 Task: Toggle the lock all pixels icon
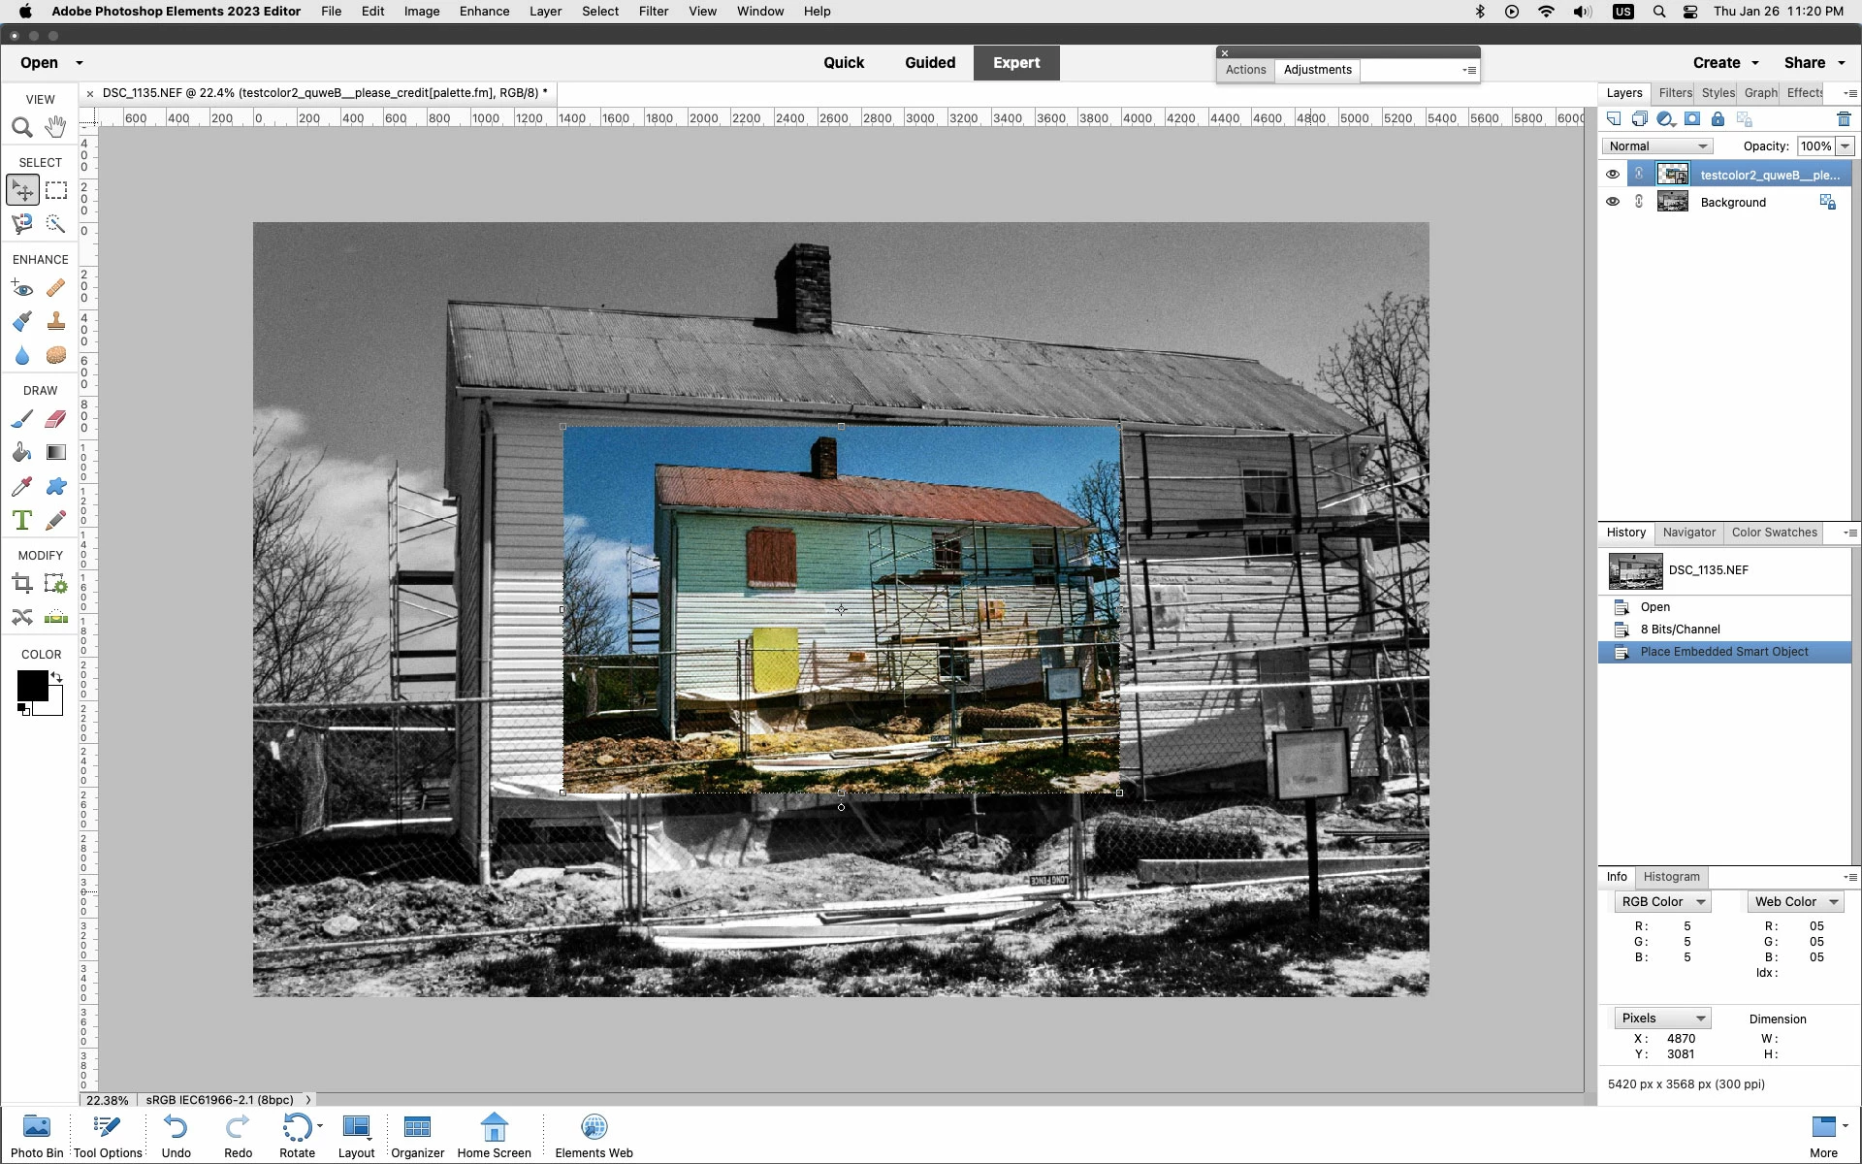coord(1718,119)
